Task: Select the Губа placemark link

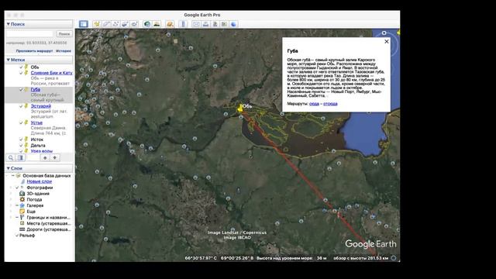Action: pos(36,90)
